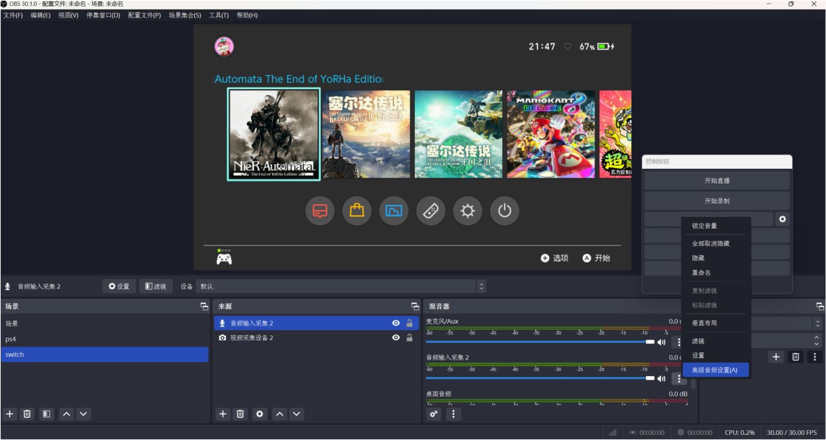
Task: Choose 隐藏 in the context menu
Action: point(716,258)
